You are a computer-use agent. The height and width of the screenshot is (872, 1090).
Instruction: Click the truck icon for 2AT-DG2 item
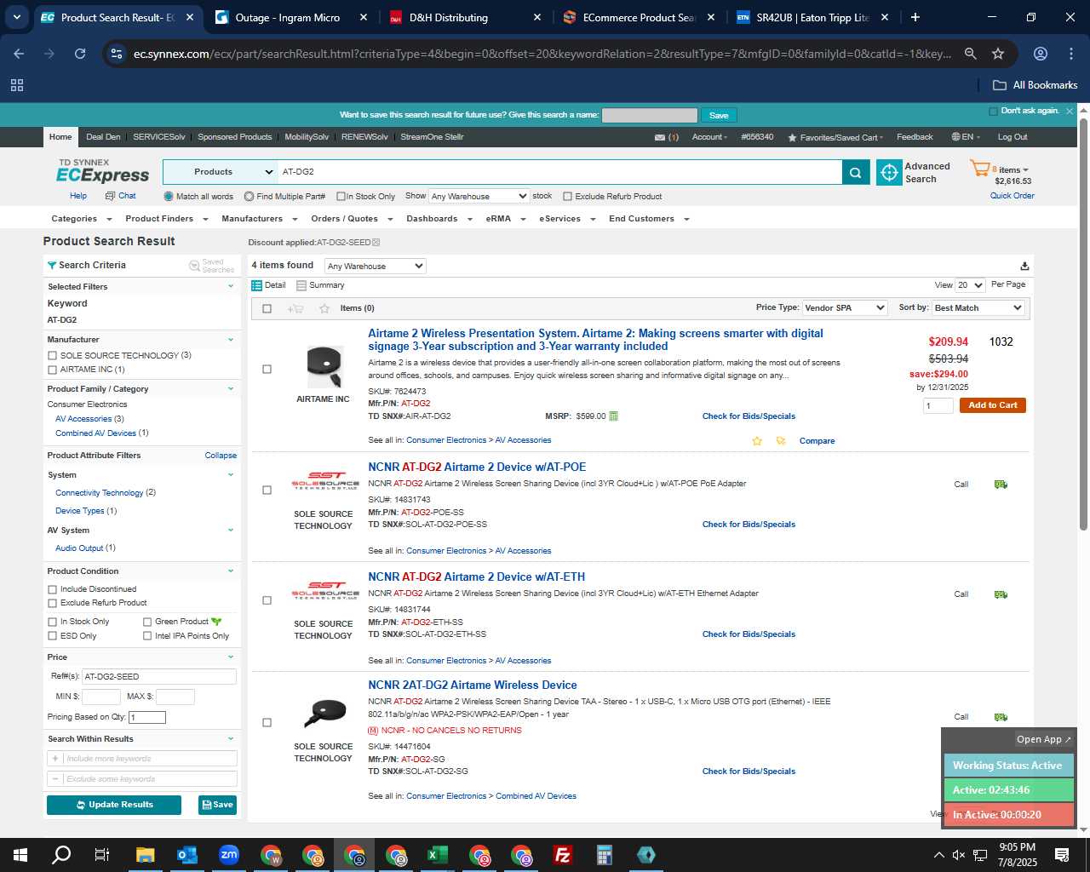coord(1001,717)
